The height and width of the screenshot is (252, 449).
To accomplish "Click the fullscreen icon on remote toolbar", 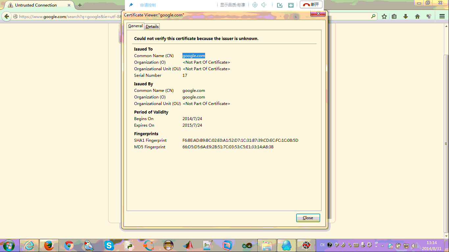I will pos(291,5).
